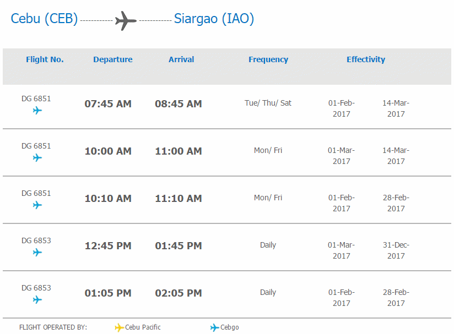
Task: Click the 01:45 PM arrival time
Action: tap(179, 245)
